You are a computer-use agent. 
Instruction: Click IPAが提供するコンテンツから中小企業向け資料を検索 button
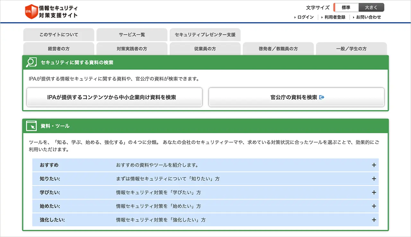[x=114, y=97]
